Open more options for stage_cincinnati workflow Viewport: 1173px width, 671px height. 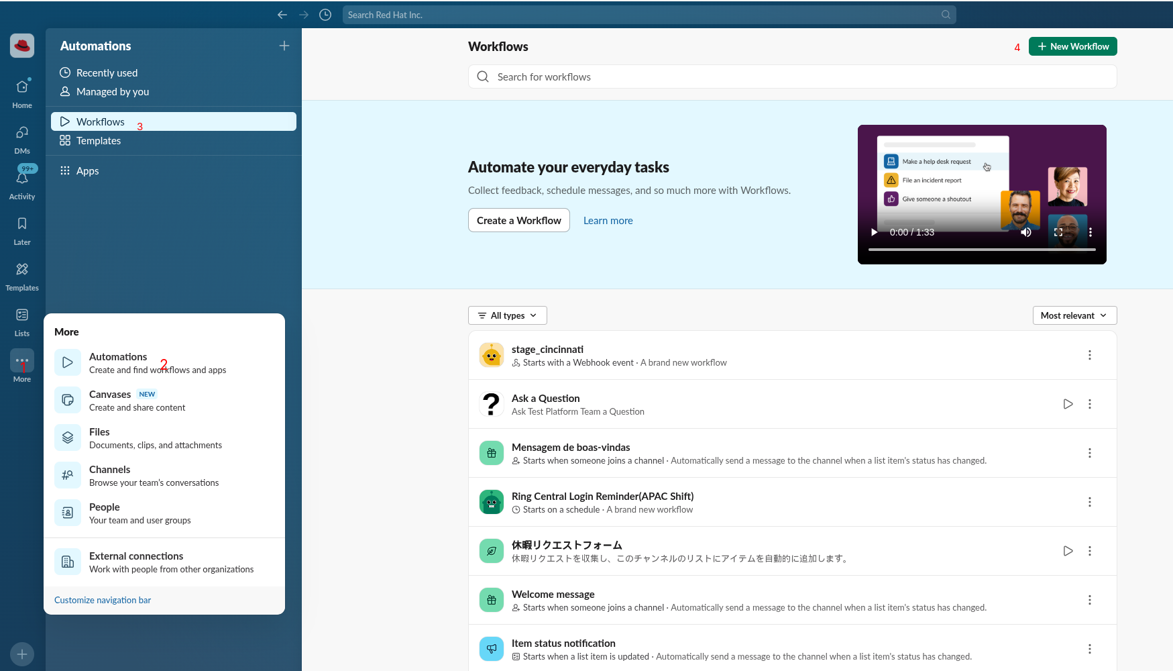1090,355
